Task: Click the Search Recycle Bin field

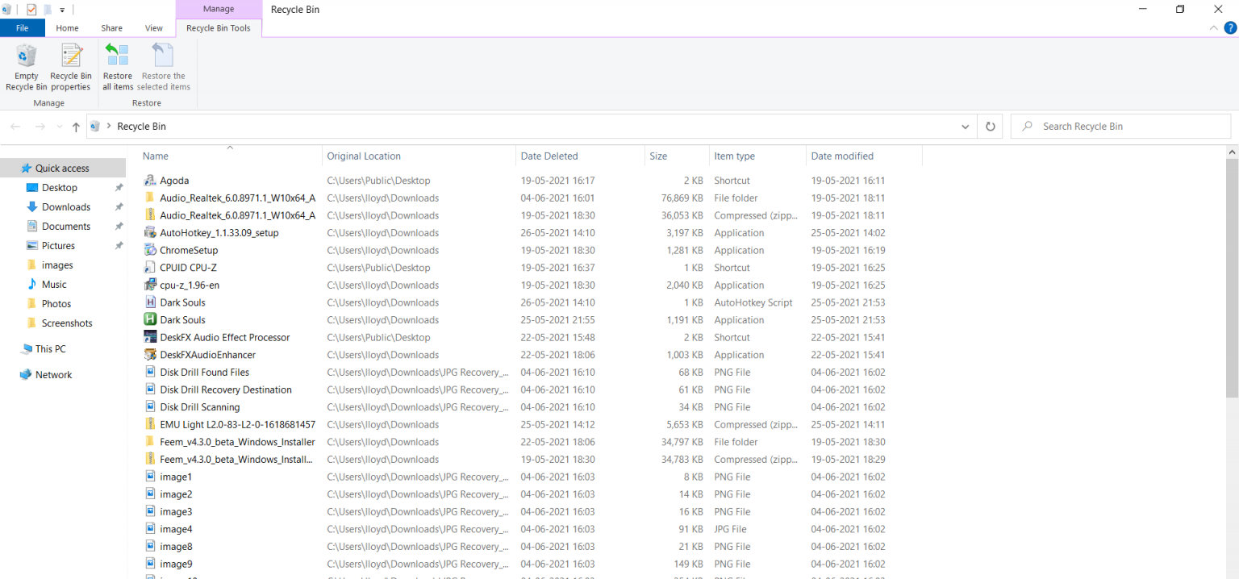Action: tap(1121, 127)
